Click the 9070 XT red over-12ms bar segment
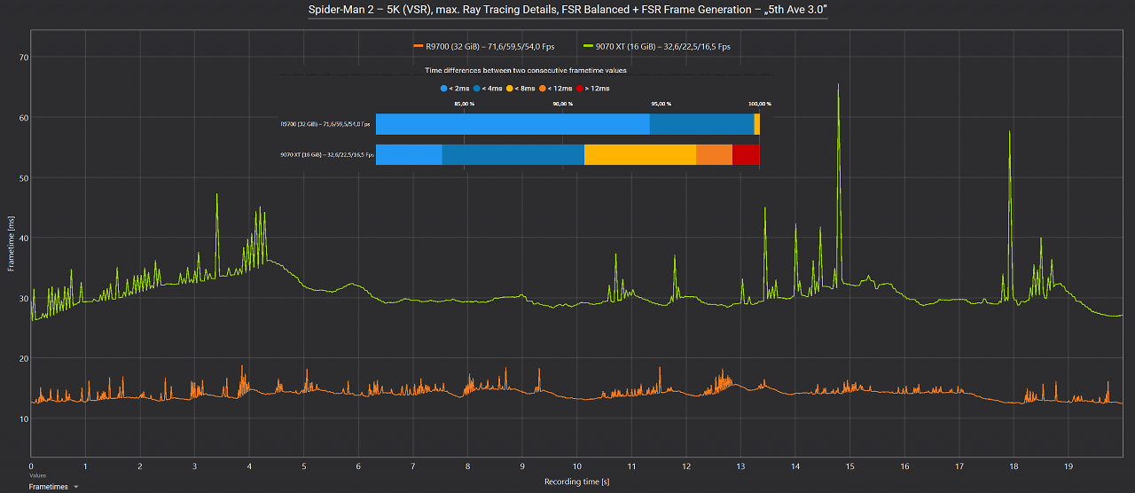This screenshot has width=1135, height=493. pyautogui.click(x=746, y=155)
